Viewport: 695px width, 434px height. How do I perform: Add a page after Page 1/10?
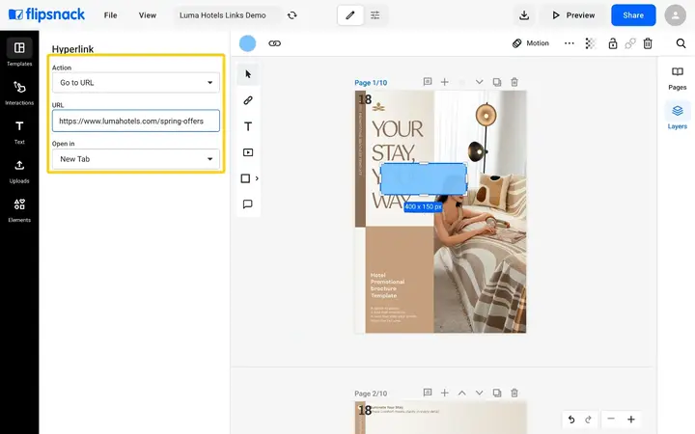click(445, 82)
